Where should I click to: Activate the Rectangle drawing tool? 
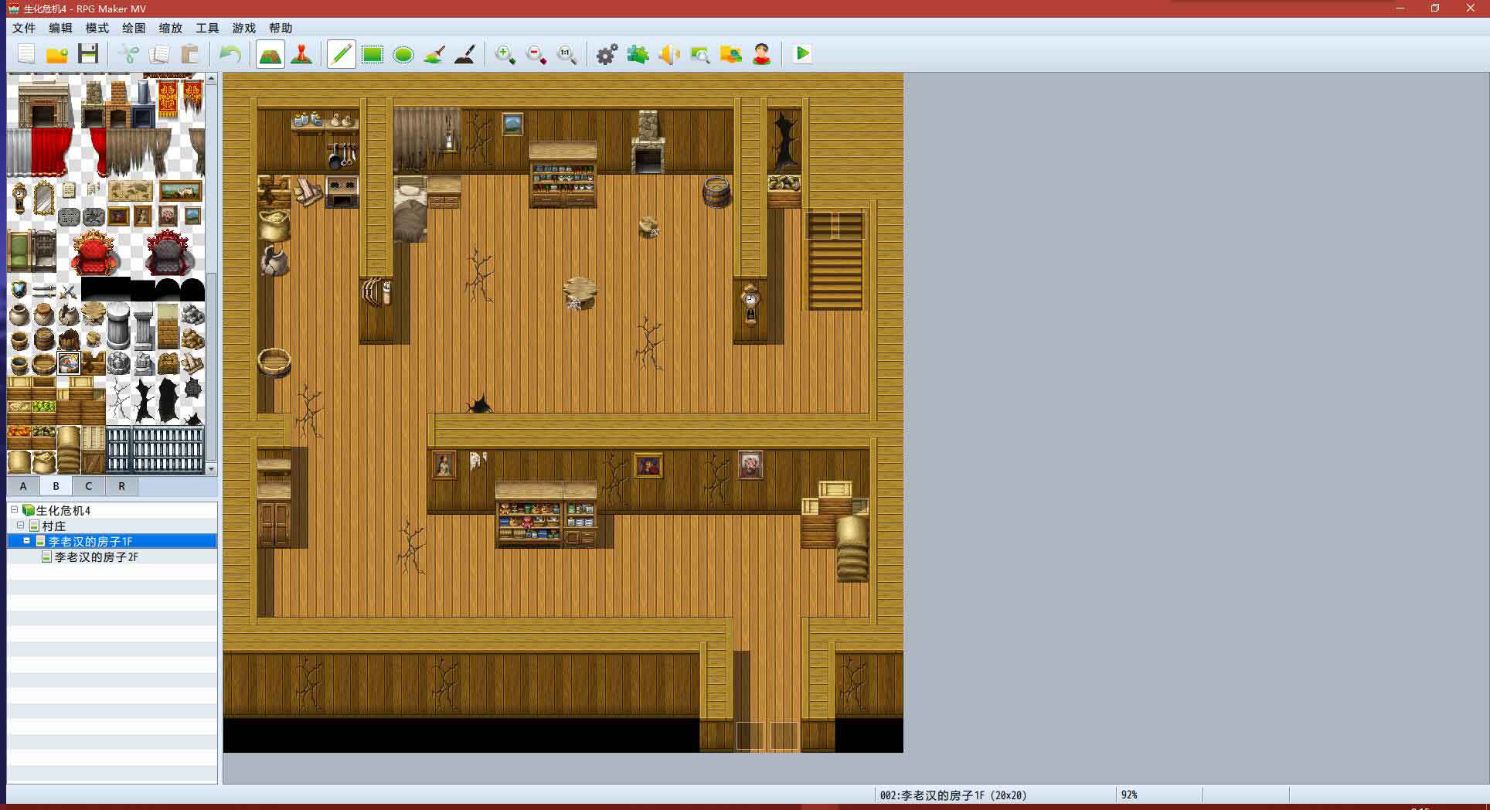click(372, 54)
